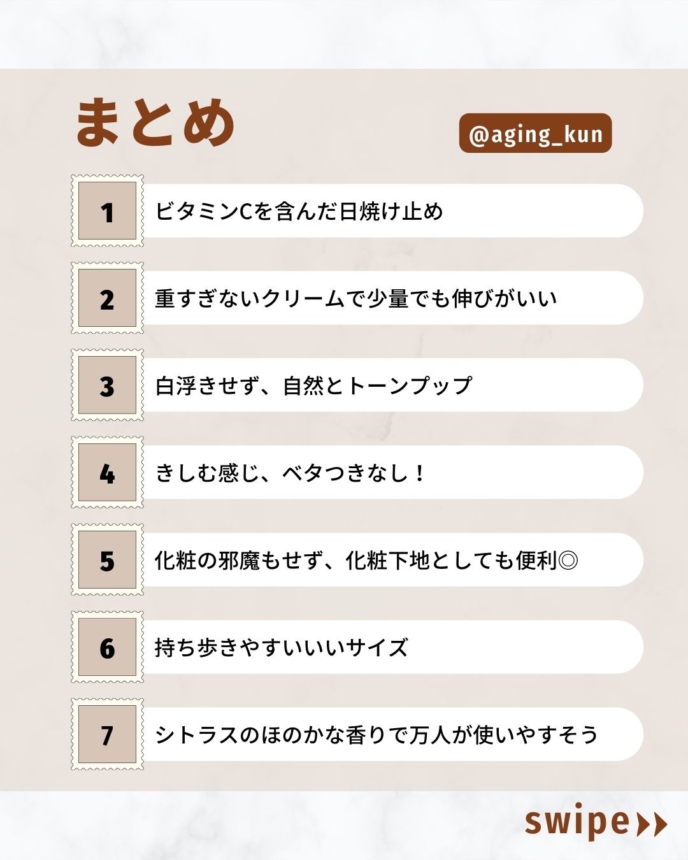Click the number 1 stamp icon
688x860 pixels.
pyautogui.click(x=107, y=211)
